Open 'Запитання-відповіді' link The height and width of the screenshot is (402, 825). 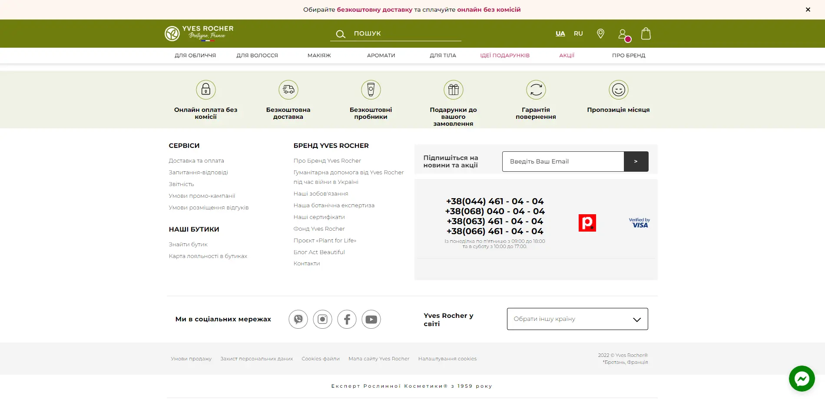(x=199, y=173)
